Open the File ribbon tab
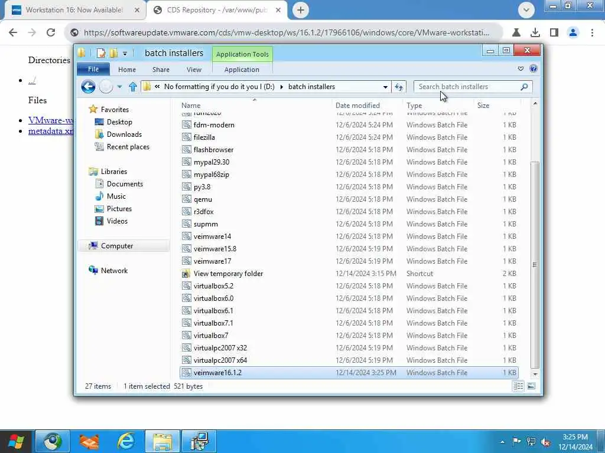605x453 pixels. pyautogui.click(x=93, y=70)
